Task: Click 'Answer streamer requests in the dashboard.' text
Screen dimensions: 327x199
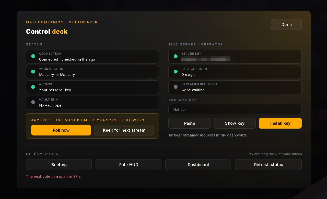Action: [x=208, y=135]
